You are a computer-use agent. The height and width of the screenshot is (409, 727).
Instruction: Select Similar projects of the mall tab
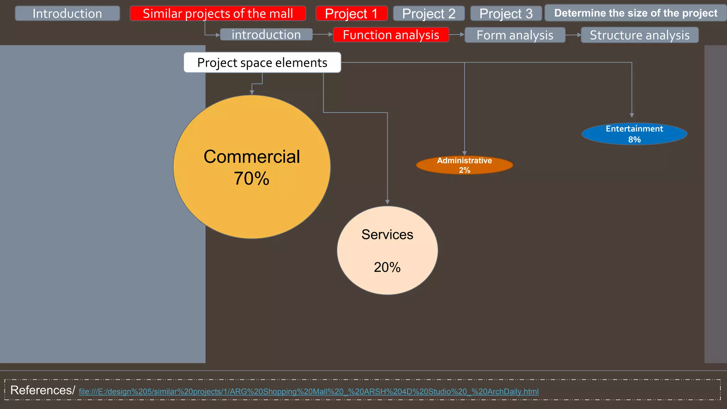(x=218, y=13)
